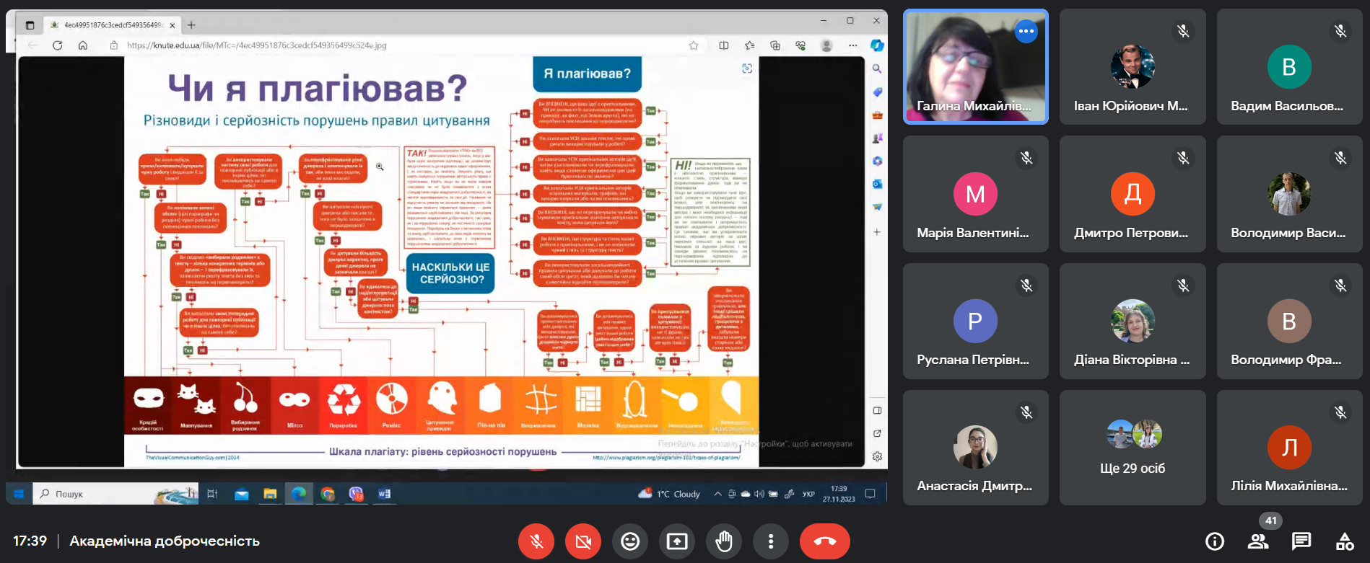Click the present screen button

tap(677, 541)
